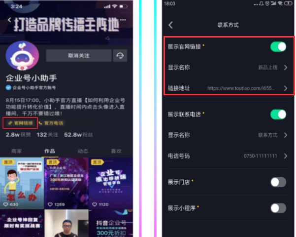
Task: Tap the 18:03 clock in right status bar
Action: click(x=169, y=3)
